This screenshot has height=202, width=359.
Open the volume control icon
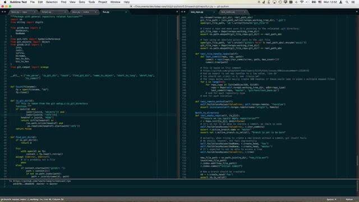[x=307, y=2]
